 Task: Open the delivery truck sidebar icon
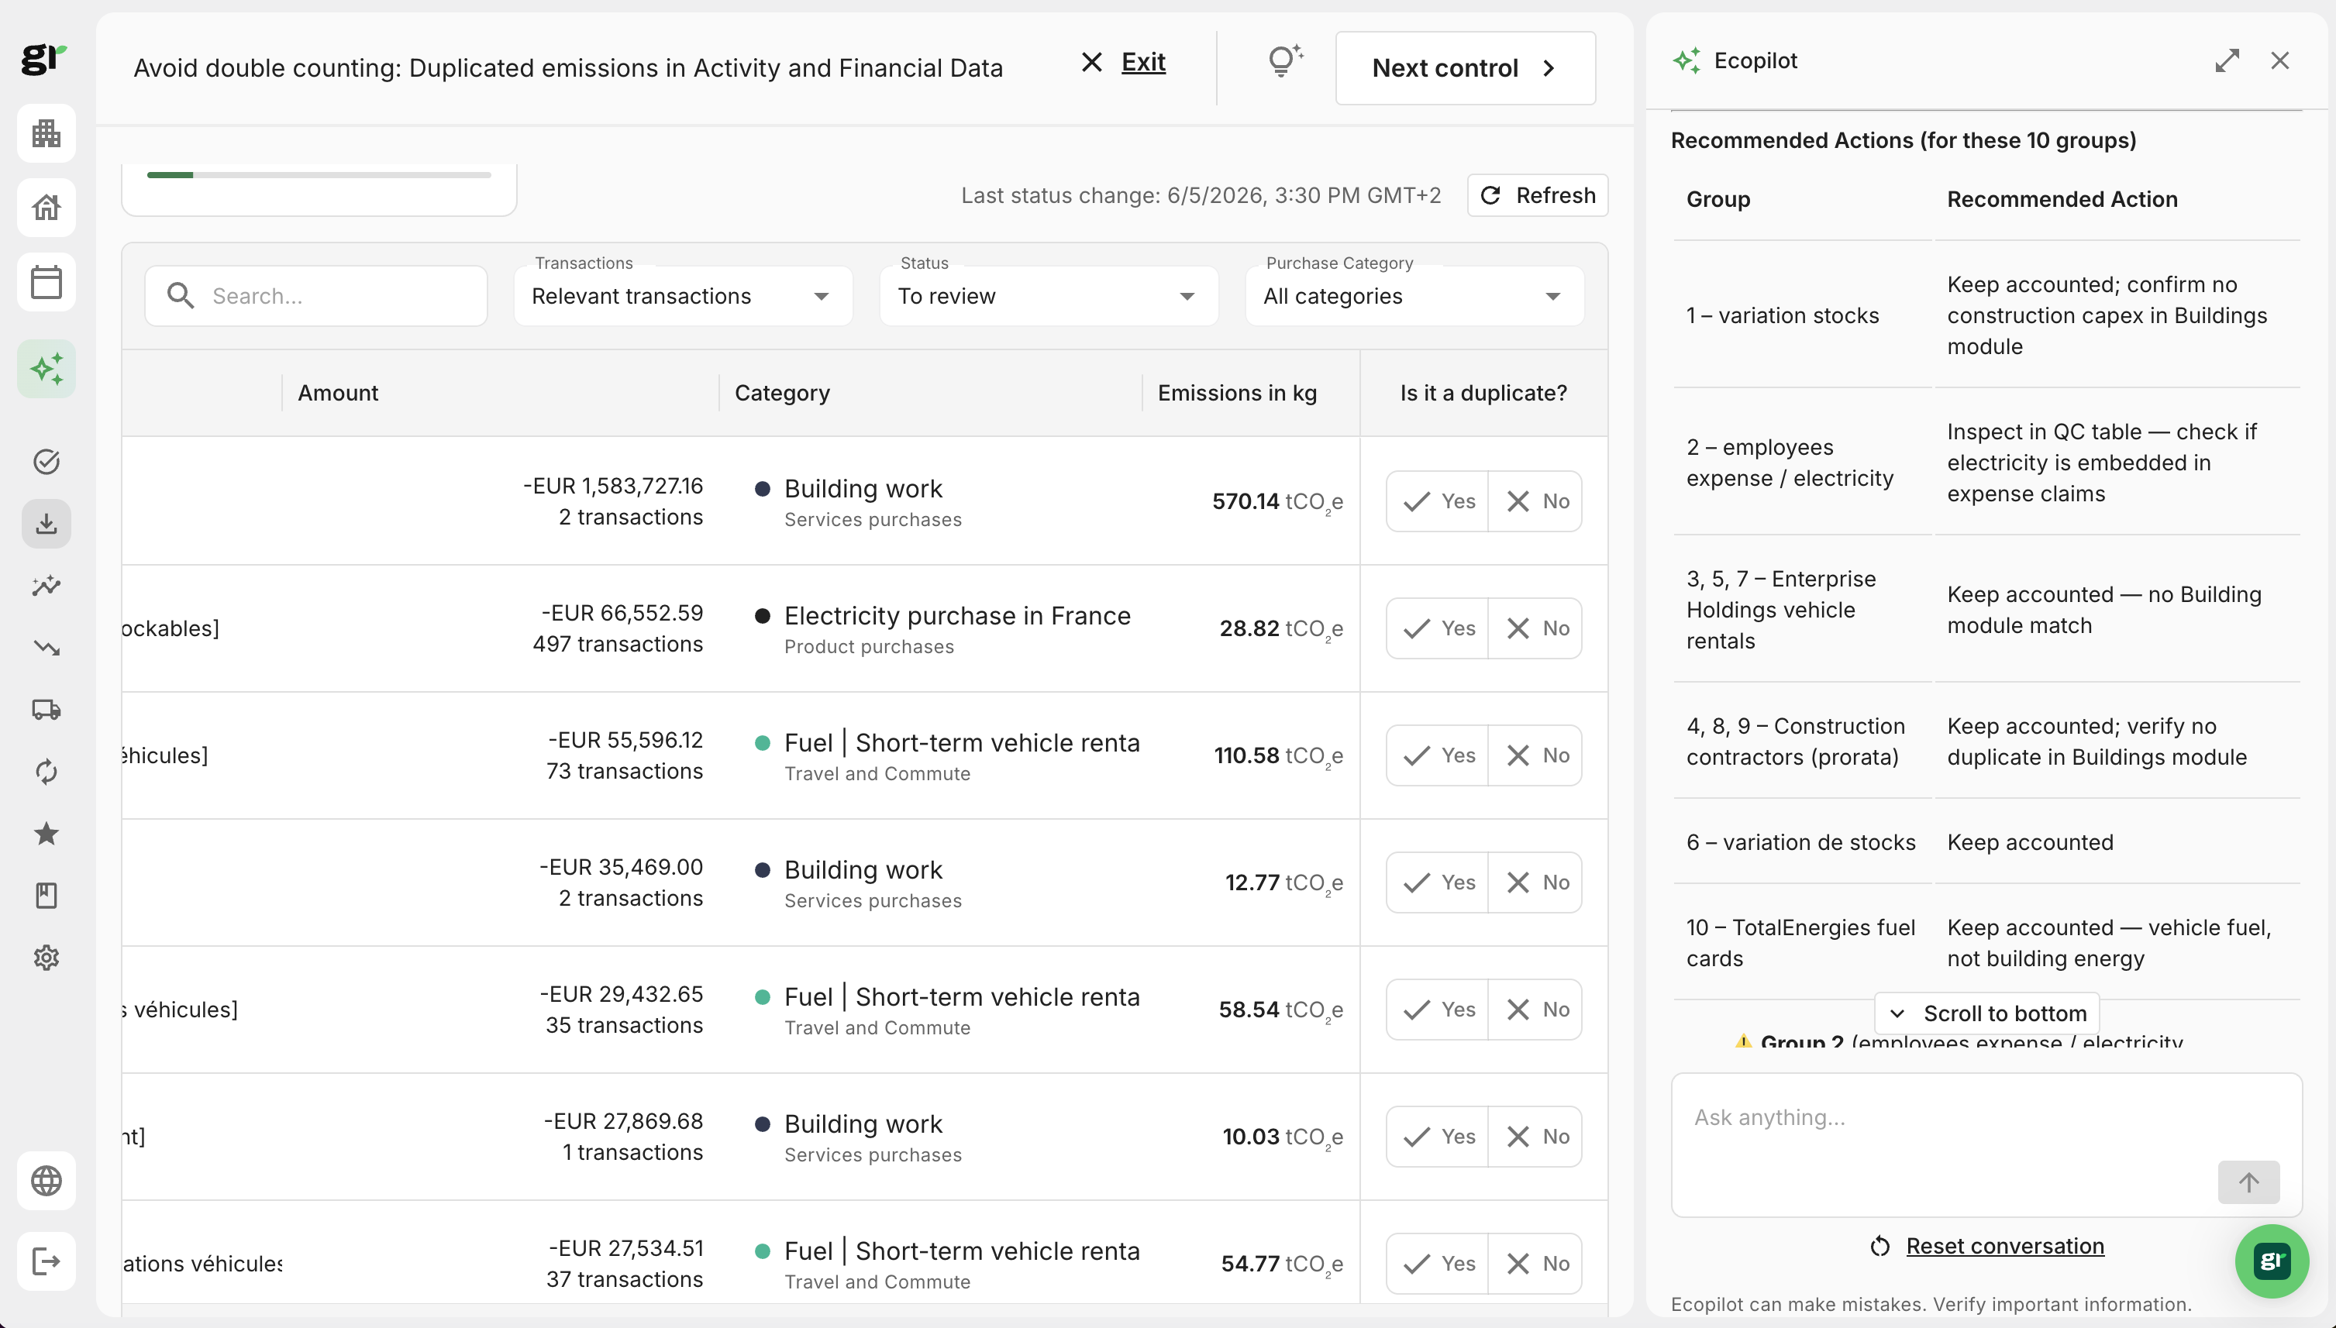tap(47, 709)
